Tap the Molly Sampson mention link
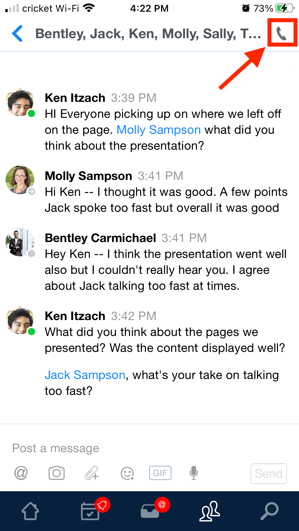 (x=158, y=130)
